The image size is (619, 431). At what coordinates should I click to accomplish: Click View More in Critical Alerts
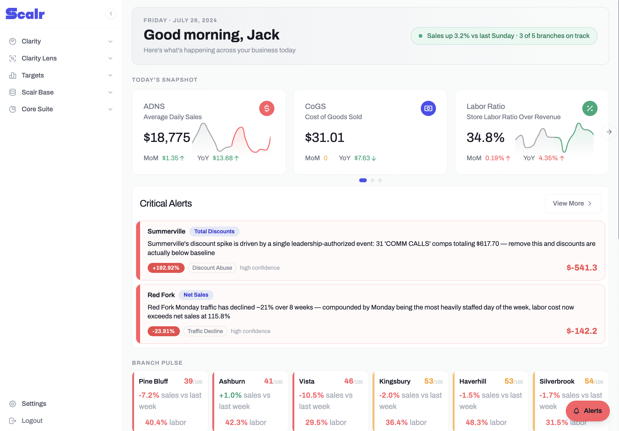[x=573, y=203]
